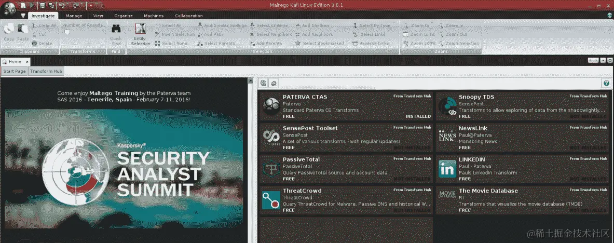
Task: Click Zoom Out magnifier item
Action: tap(453, 34)
